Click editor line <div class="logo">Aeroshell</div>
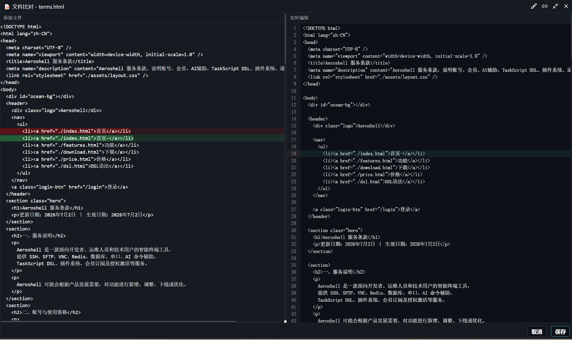Image resolution: width=572 pixels, height=340 pixels. [354, 126]
